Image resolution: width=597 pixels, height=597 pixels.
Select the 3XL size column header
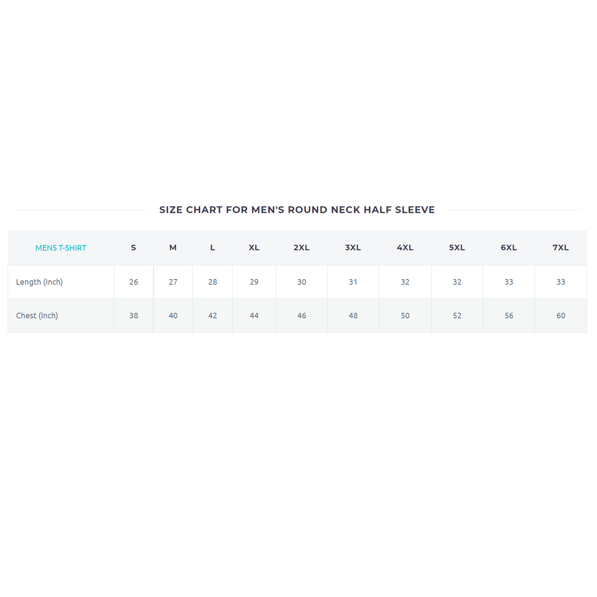tap(353, 248)
